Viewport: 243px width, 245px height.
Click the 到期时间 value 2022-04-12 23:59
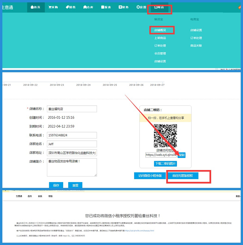(61, 126)
